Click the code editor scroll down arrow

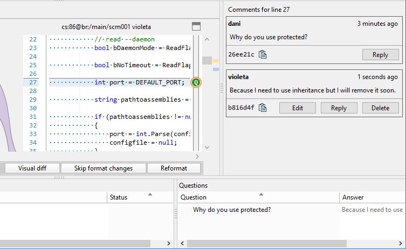[207, 147]
